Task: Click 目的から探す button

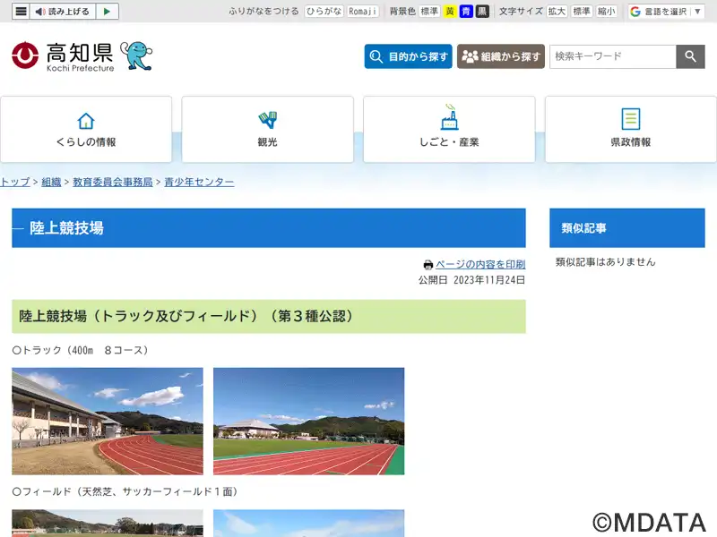Action: pos(409,56)
